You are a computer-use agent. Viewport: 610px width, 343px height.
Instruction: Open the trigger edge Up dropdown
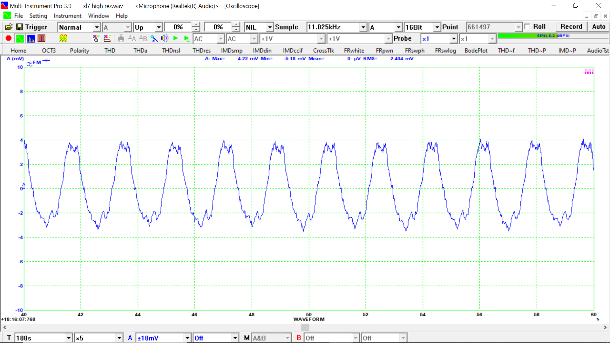point(159,27)
